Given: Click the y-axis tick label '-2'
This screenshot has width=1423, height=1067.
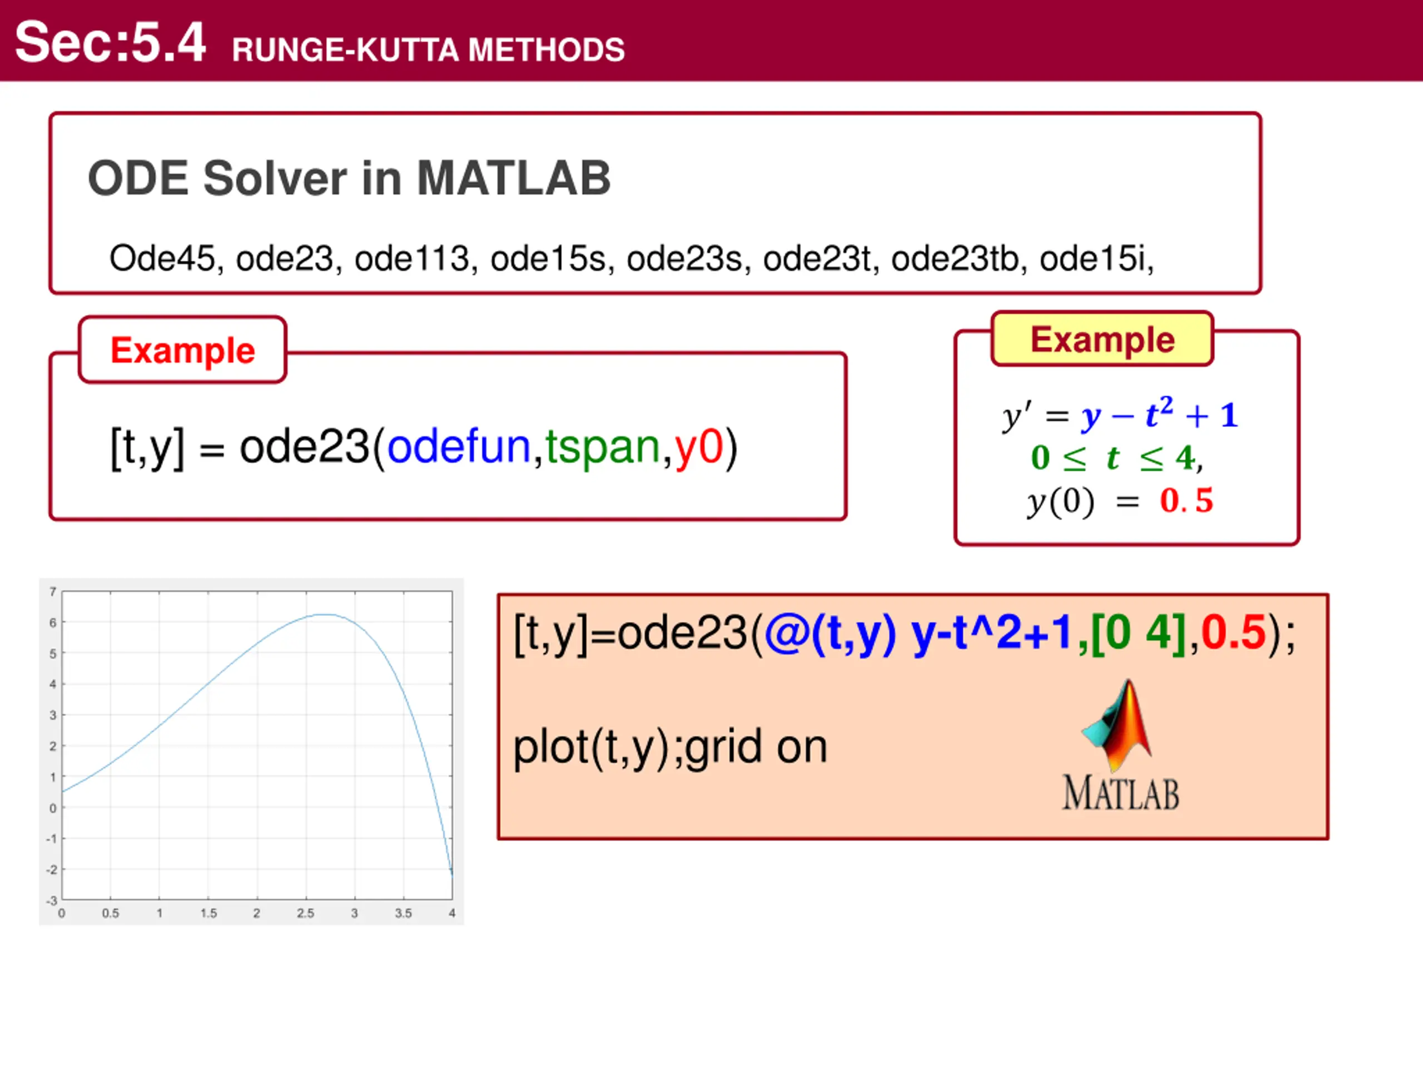Looking at the screenshot, I should pos(52,870).
